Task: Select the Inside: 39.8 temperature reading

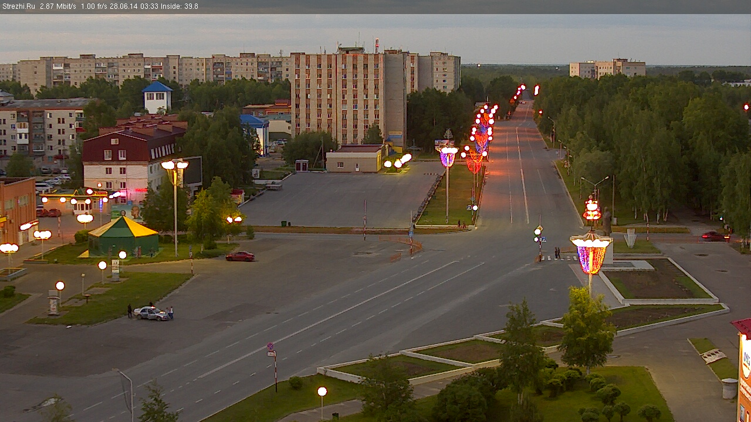Action: pyautogui.click(x=180, y=6)
